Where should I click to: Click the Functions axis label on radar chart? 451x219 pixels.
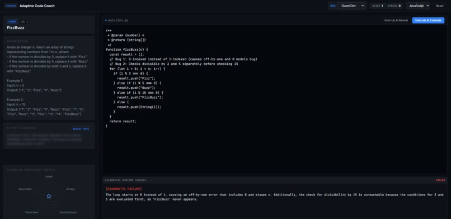pos(32,212)
